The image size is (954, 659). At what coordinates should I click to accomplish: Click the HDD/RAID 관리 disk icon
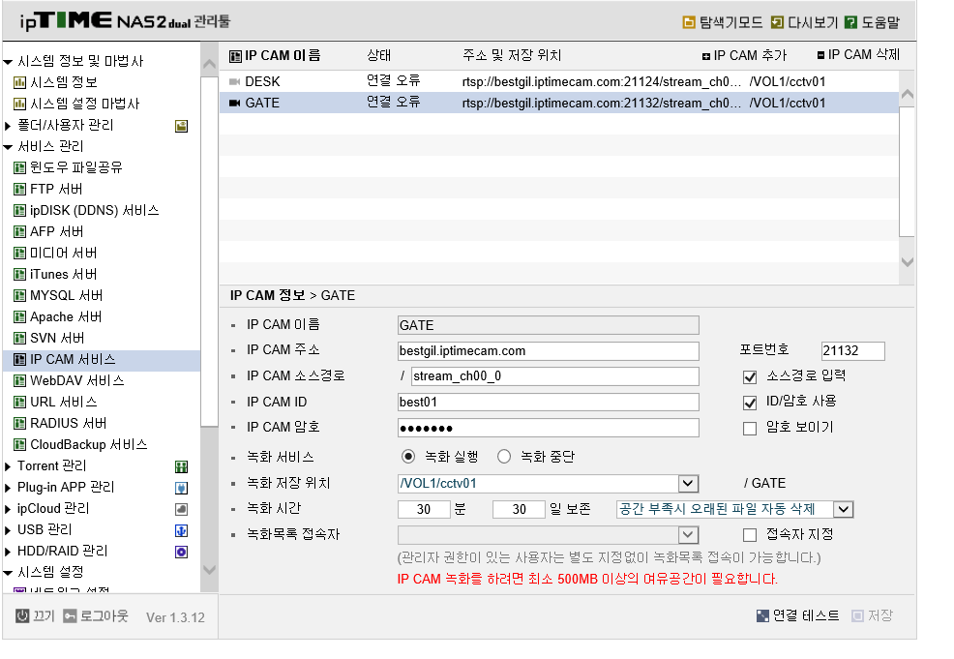tap(181, 552)
